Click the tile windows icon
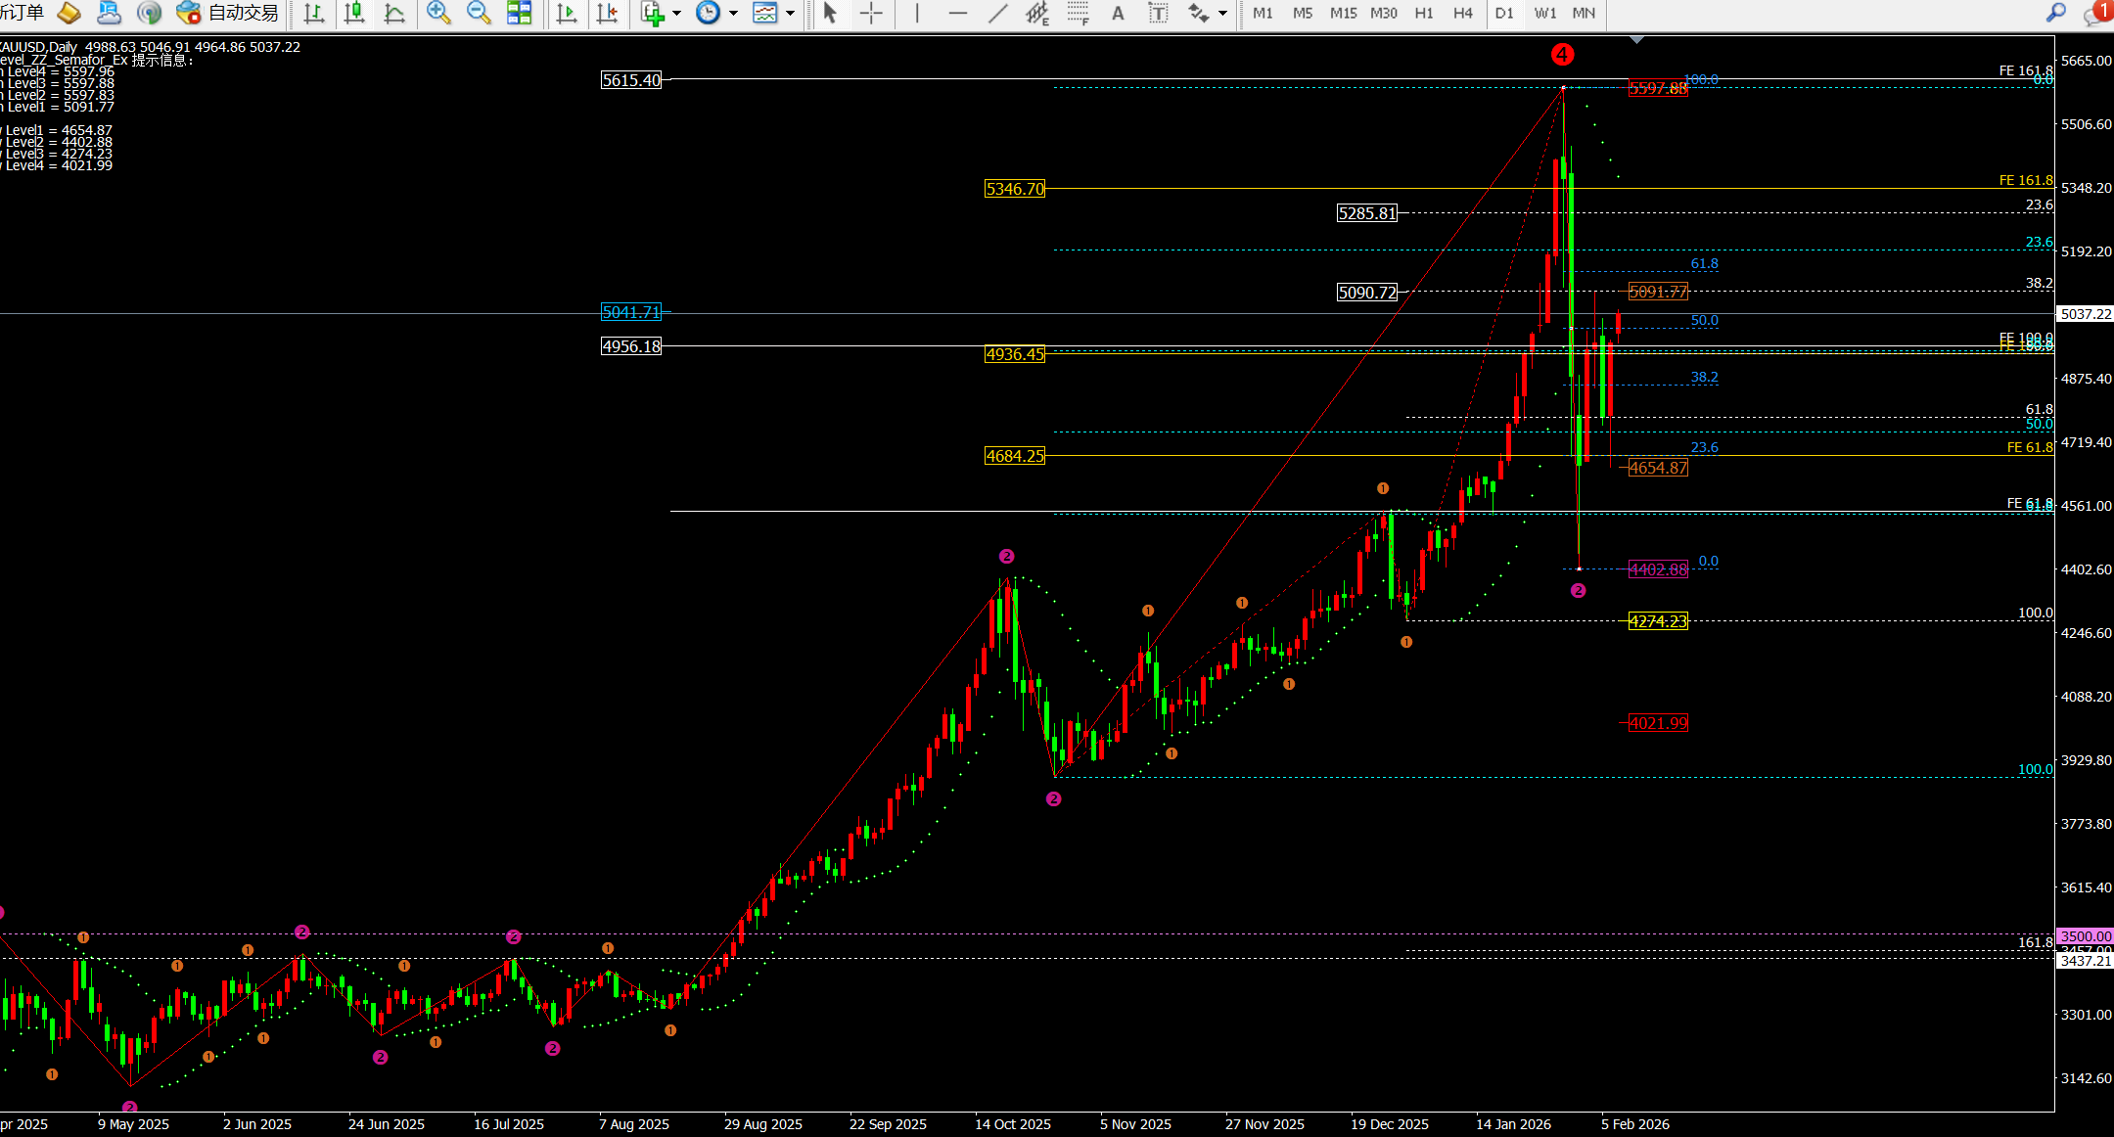The width and height of the screenshot is (2114, 1137). pyautogui.click(x=519, y=13)
